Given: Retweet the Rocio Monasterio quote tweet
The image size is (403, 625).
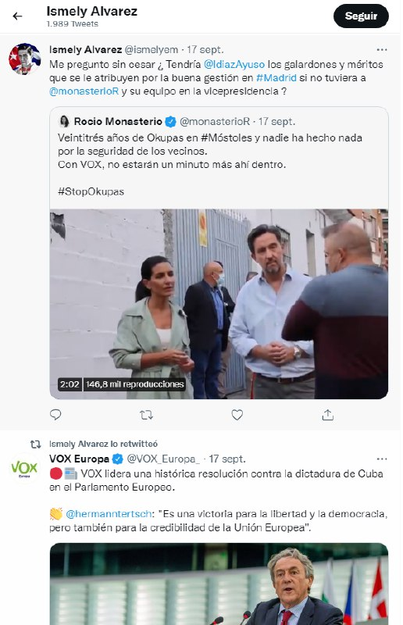Looking at the screenshot, I should (146, 416).
